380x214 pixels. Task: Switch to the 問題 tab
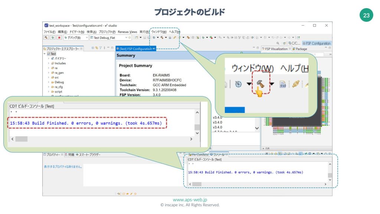[x=69, y=155]
